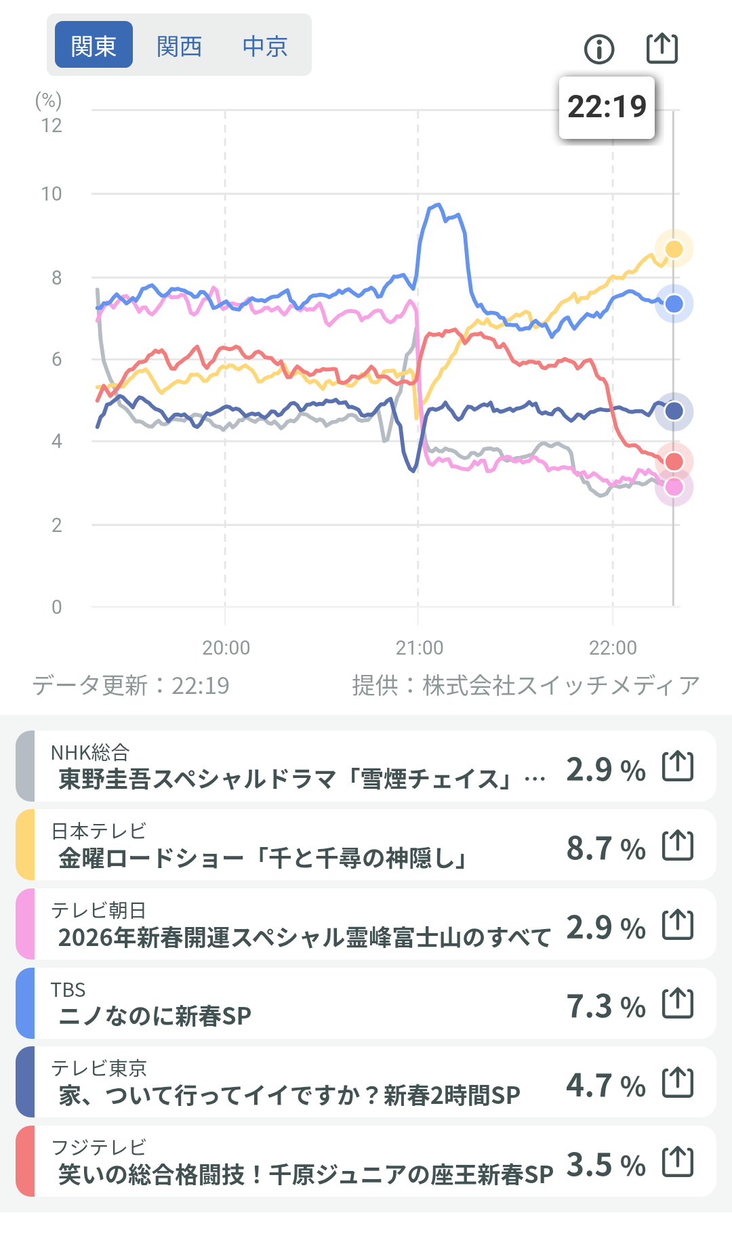Share the 日本テレビ program rating
Viewport: 732px width, 1234px height.
click(677, 845)
